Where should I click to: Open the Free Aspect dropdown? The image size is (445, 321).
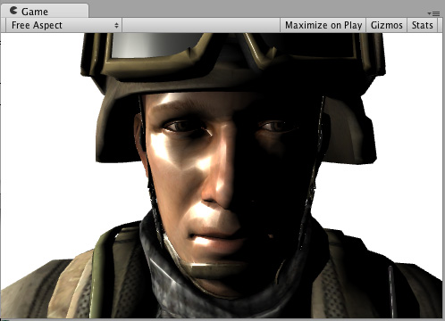(63, 25)
